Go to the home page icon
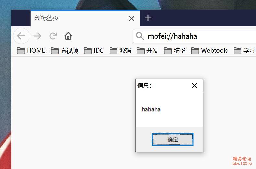This screenshot has width=256, height=169. [x=68, y=36]
